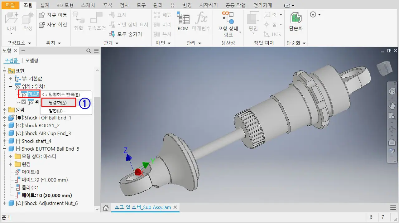Expand the 모형 상태: 마스터 folder
The image size is (399, 223).
coord(11,157)
